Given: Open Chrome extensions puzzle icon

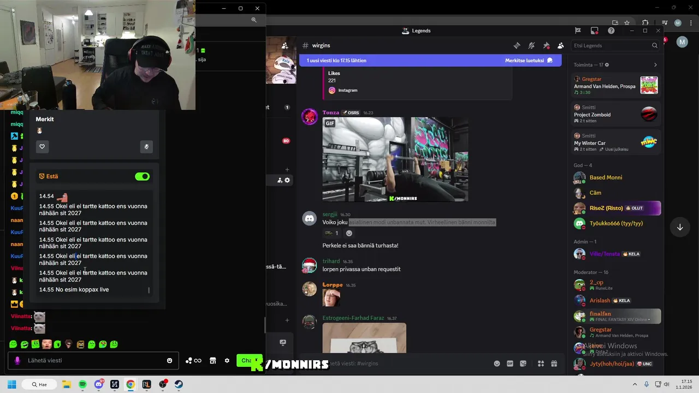Looking at the screenshot, I should click(x=645, y=23).
